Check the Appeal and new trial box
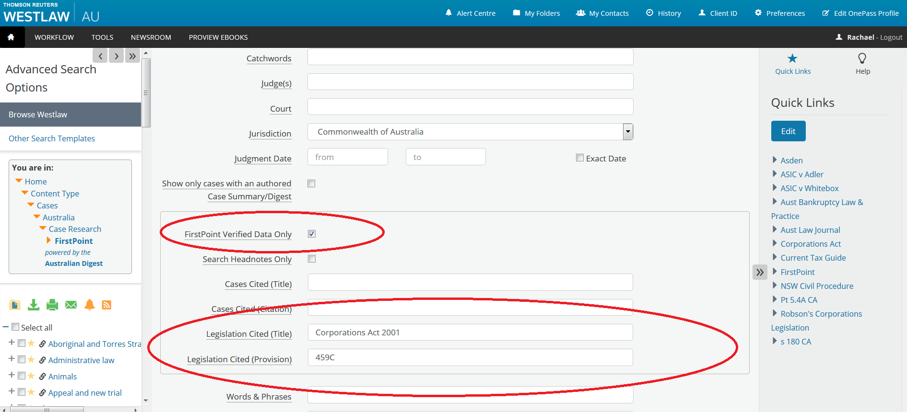This screenshot has width=907, height=412. click(22, 392)
